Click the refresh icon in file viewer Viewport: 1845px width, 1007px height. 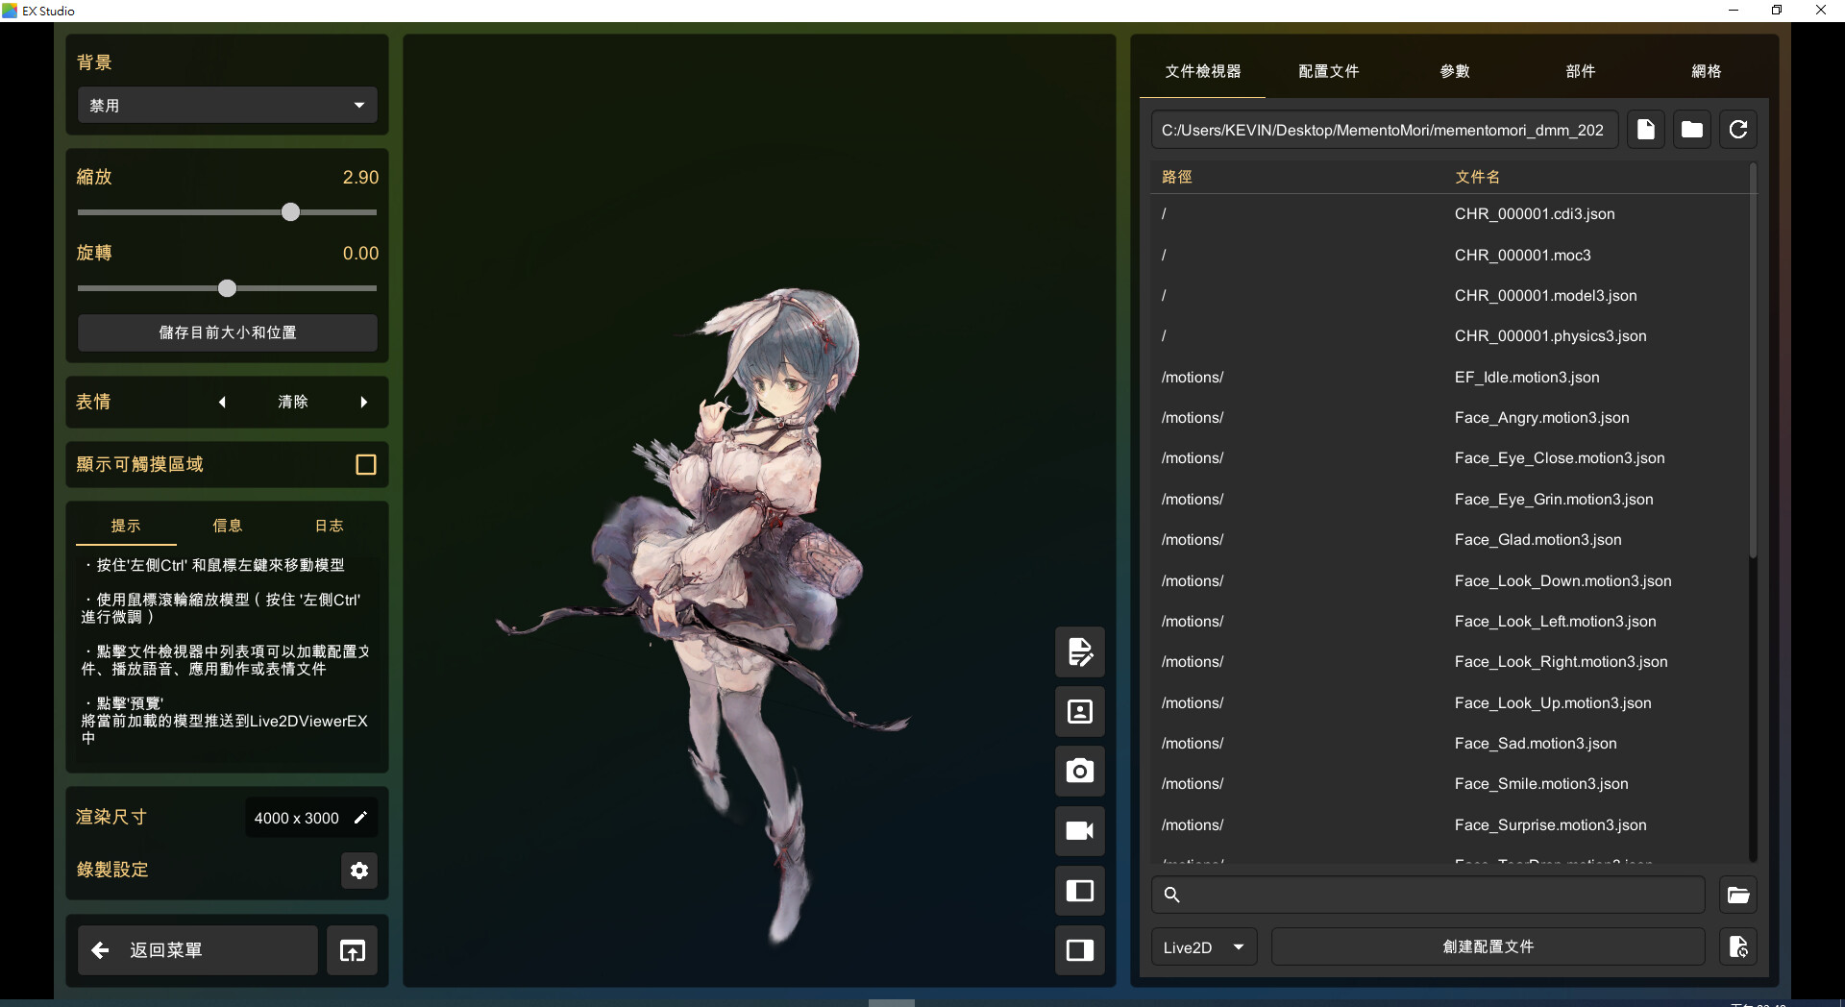(1737, 130)
